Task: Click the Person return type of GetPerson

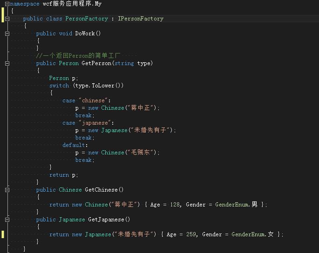Action: pos(68,63)
